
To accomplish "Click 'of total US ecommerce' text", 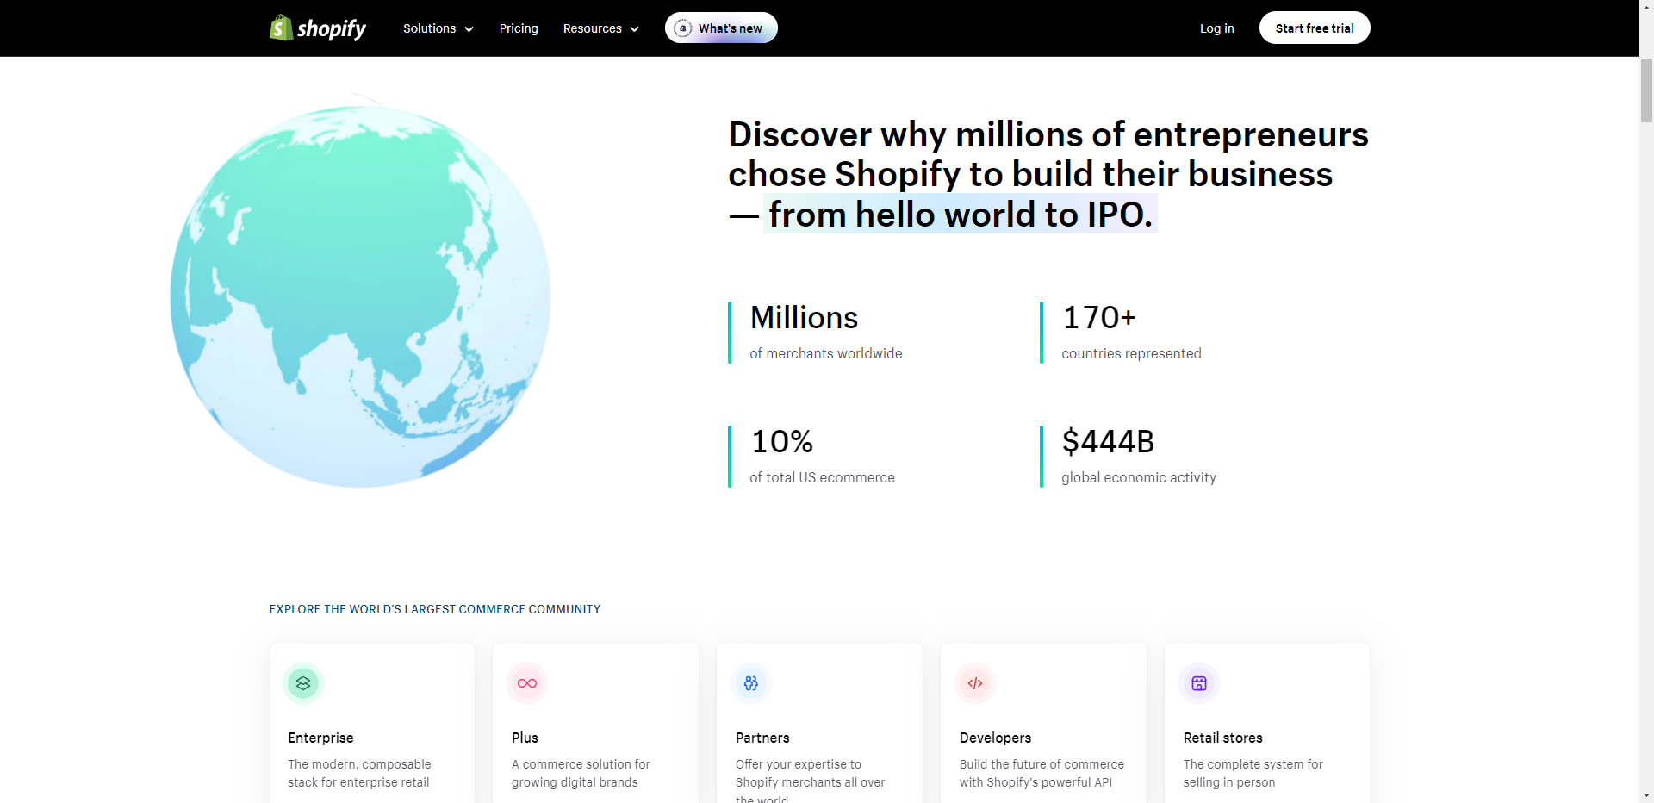I will [822, 477].
